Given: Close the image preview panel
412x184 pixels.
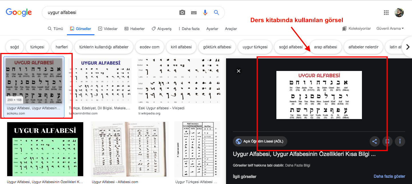Looking at the screenshot, I should pos(239,71).
